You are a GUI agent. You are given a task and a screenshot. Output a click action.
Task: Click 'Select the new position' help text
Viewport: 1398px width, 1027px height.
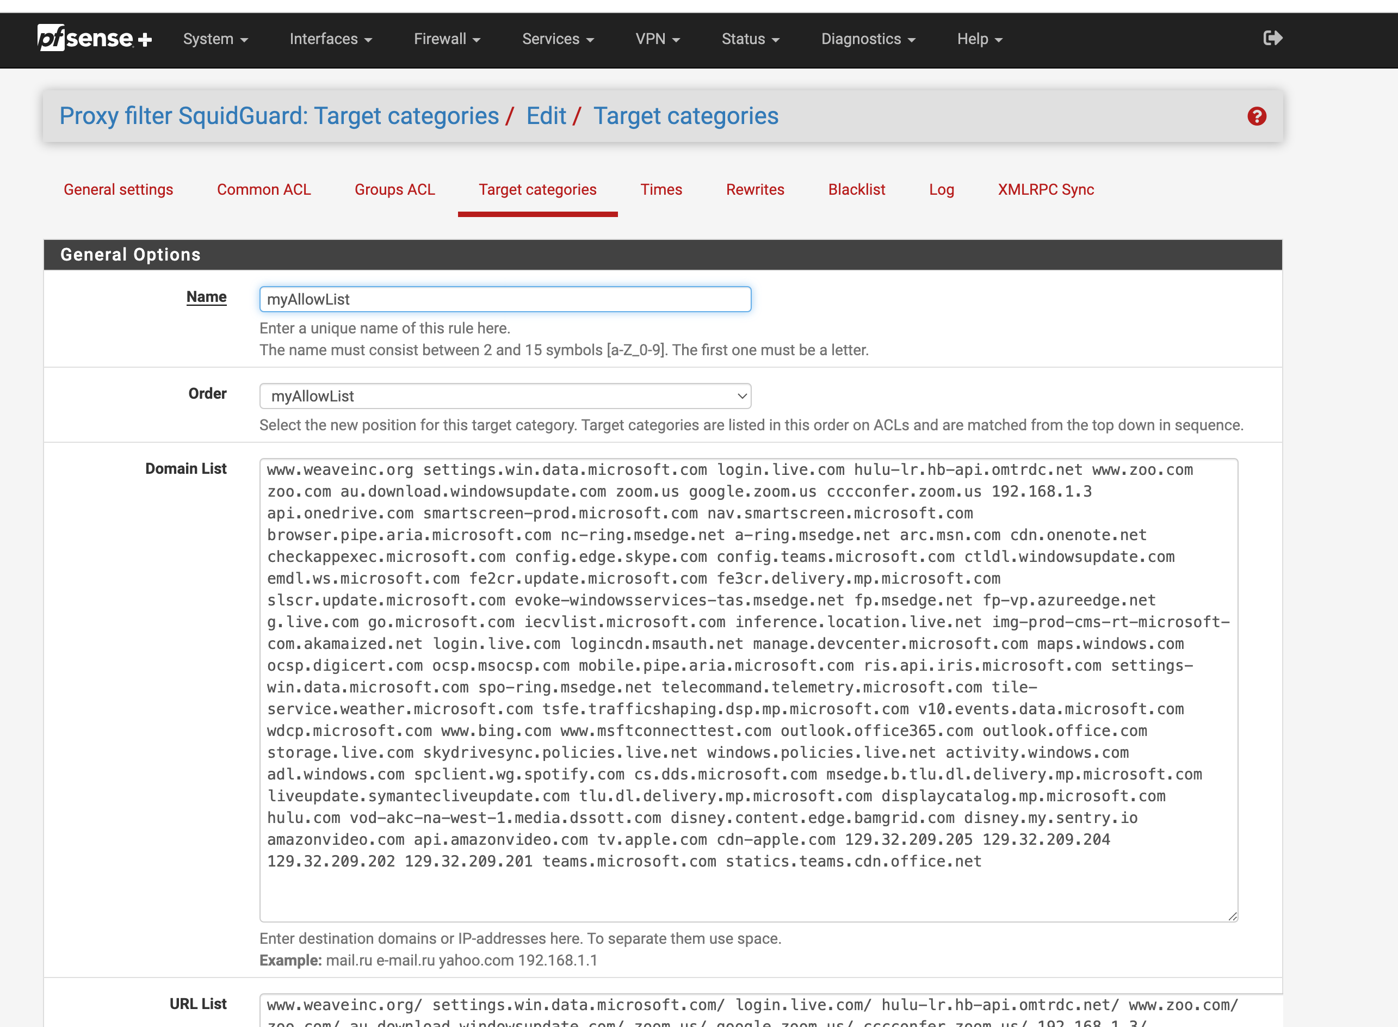752,425
